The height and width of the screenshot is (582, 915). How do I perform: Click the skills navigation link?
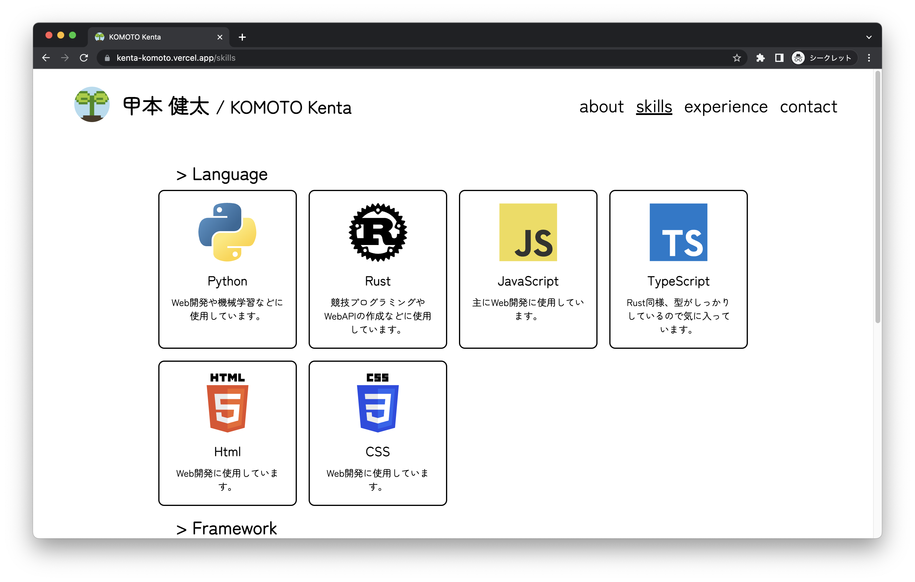[654, 107]
